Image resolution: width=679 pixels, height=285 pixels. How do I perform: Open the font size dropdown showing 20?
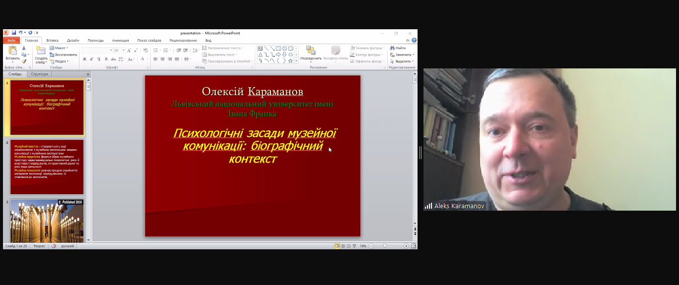click(x=123, y=51)
